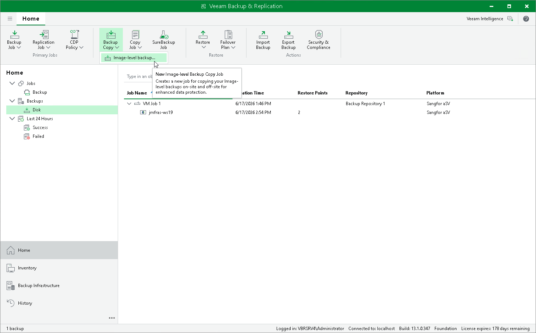
Task: Open the History view
Action: coord(59,303)
